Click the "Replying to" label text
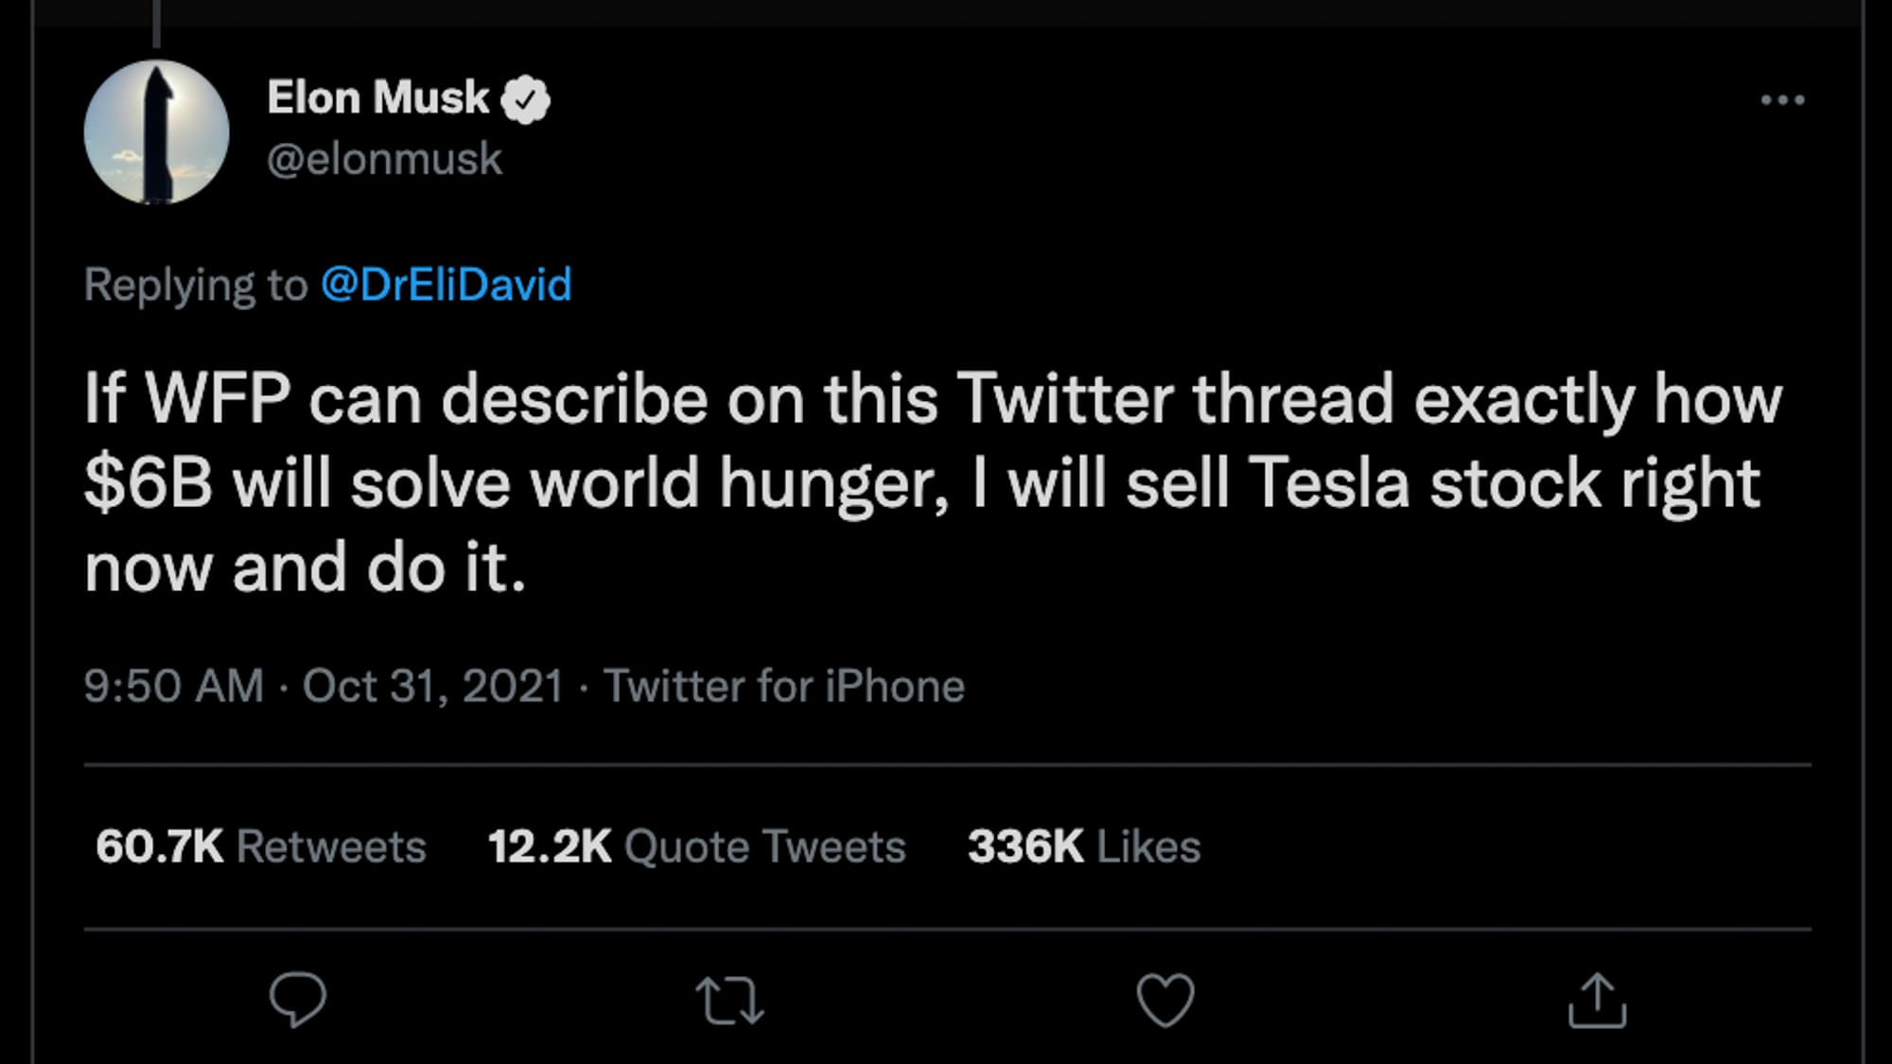The image size is (1892, 1064). point(196,285)
